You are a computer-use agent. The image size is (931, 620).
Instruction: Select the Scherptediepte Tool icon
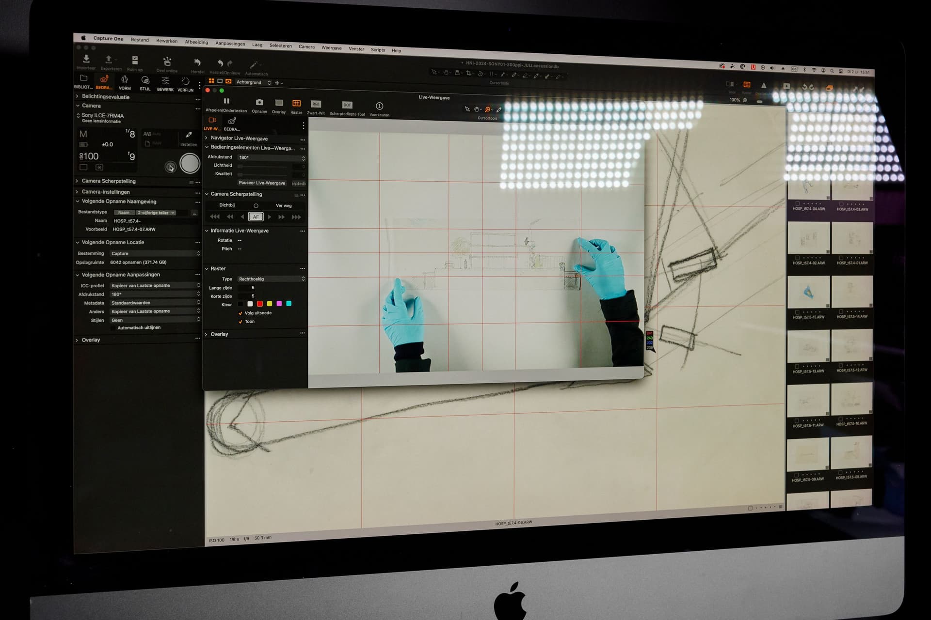(x=347, y=105)
